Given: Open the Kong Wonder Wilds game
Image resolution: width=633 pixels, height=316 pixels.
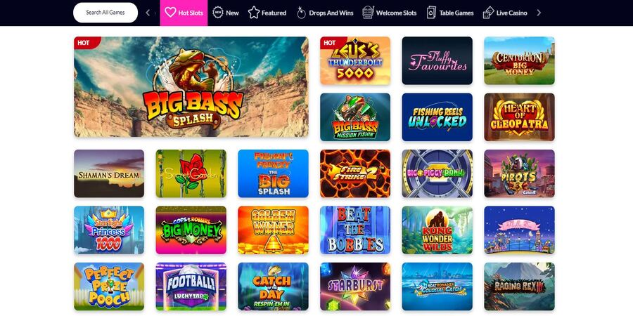Looking at the screenshot, I should tap(437, 230).
